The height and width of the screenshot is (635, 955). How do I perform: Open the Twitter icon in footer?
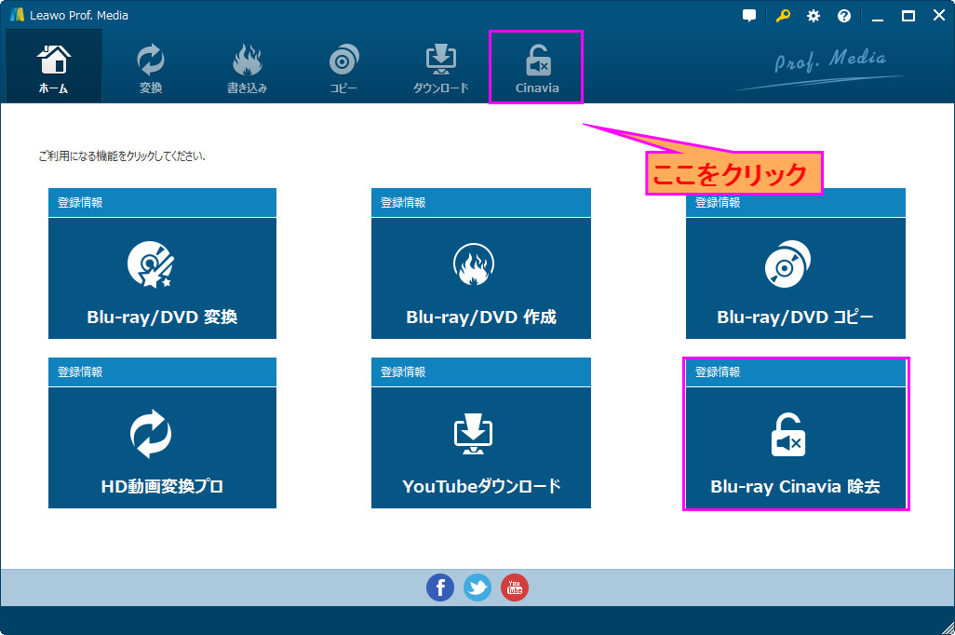pyautogui.click(x=477, y=588)
